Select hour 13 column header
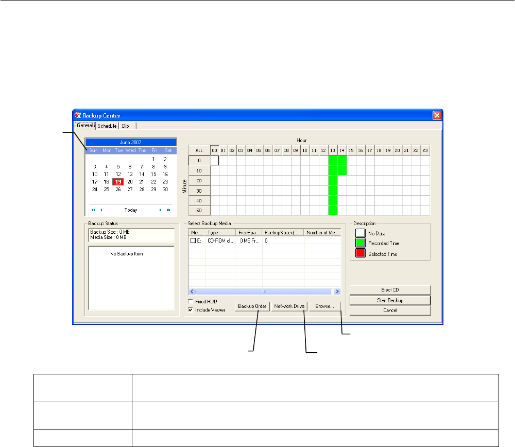515x447 pixels. click(x=333, y=150)
